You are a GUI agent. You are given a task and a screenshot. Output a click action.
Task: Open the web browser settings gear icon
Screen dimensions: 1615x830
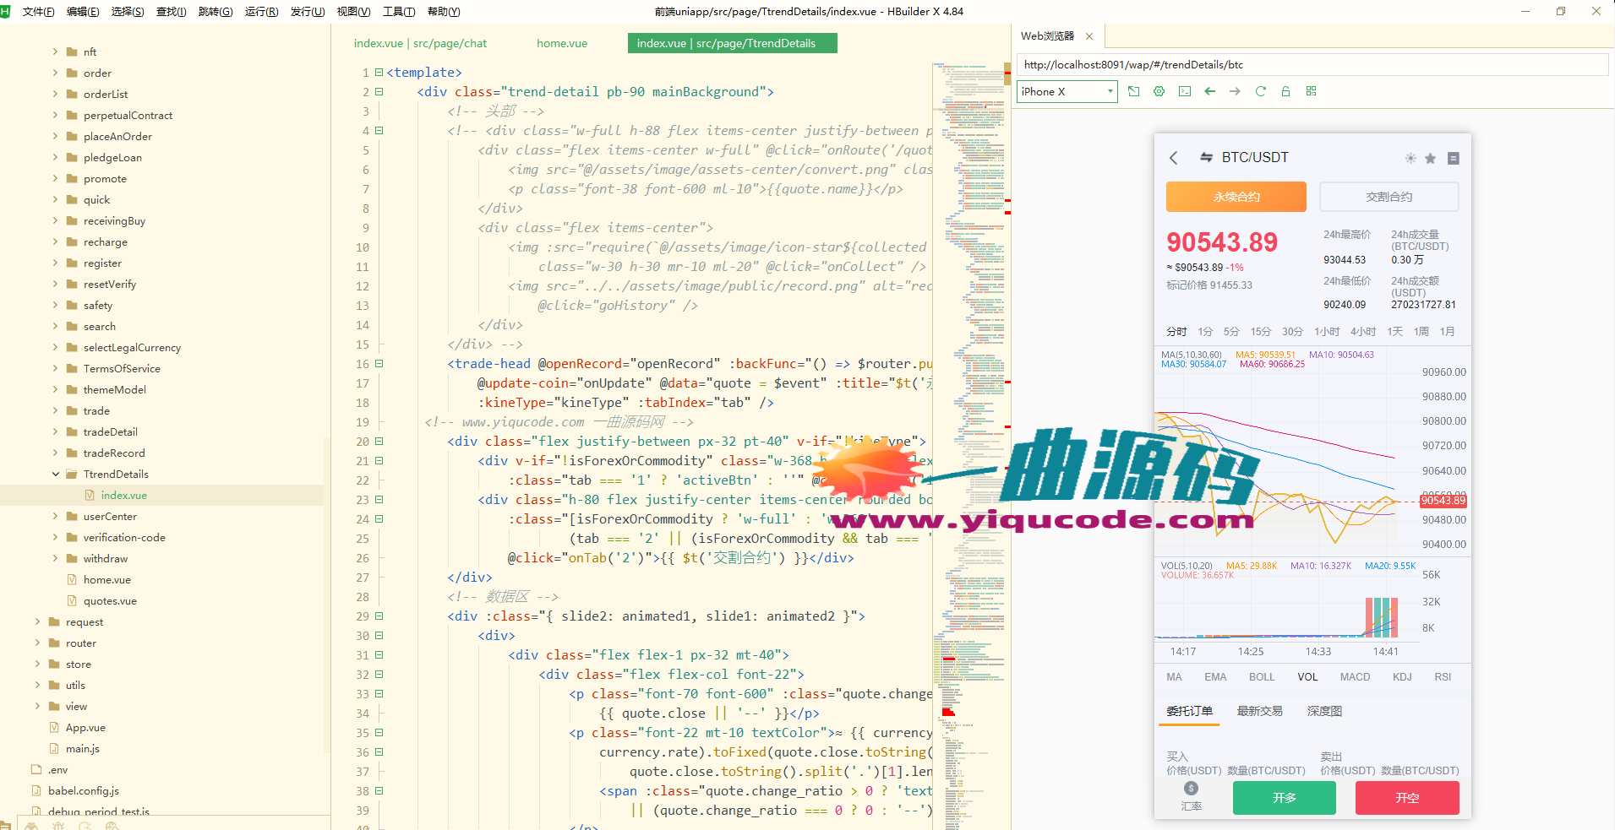coord(1159,91)
